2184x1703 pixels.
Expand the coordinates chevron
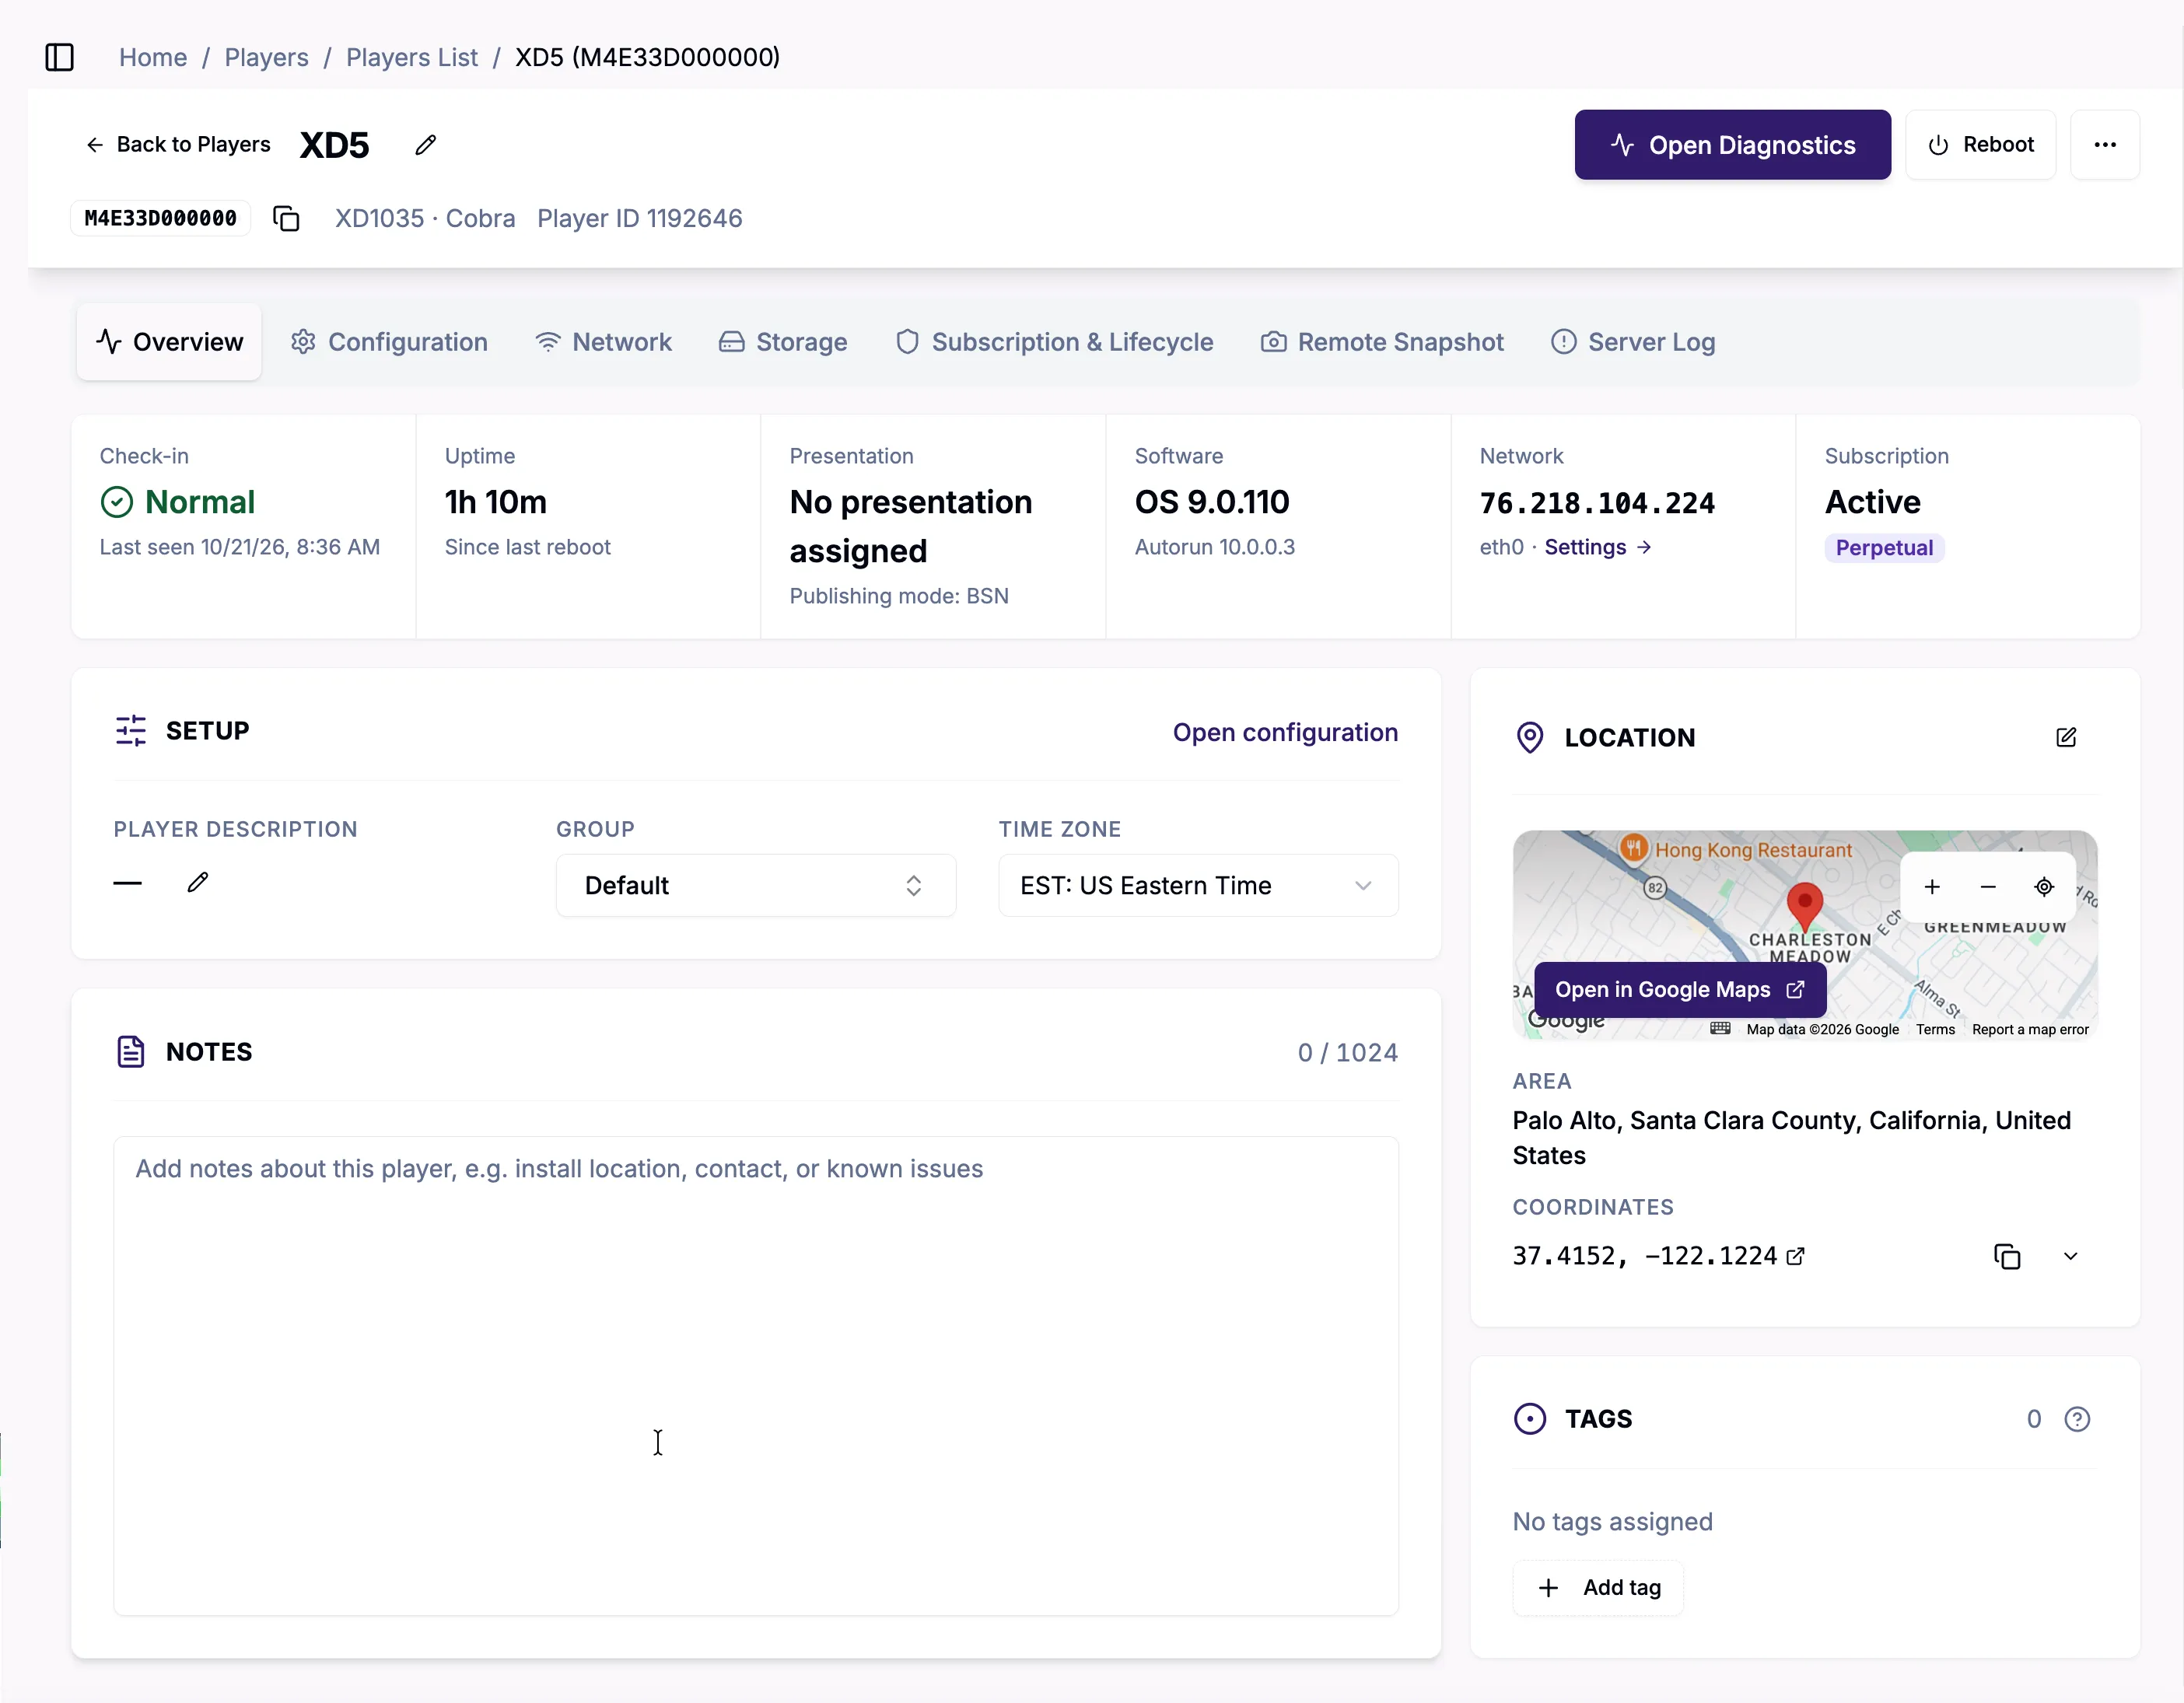[x=2070, y=1256]
